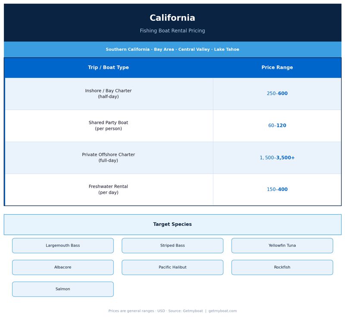The image size is (345, 317).
Task: Click the Target Species section header
Action: [x=172, y=225]
